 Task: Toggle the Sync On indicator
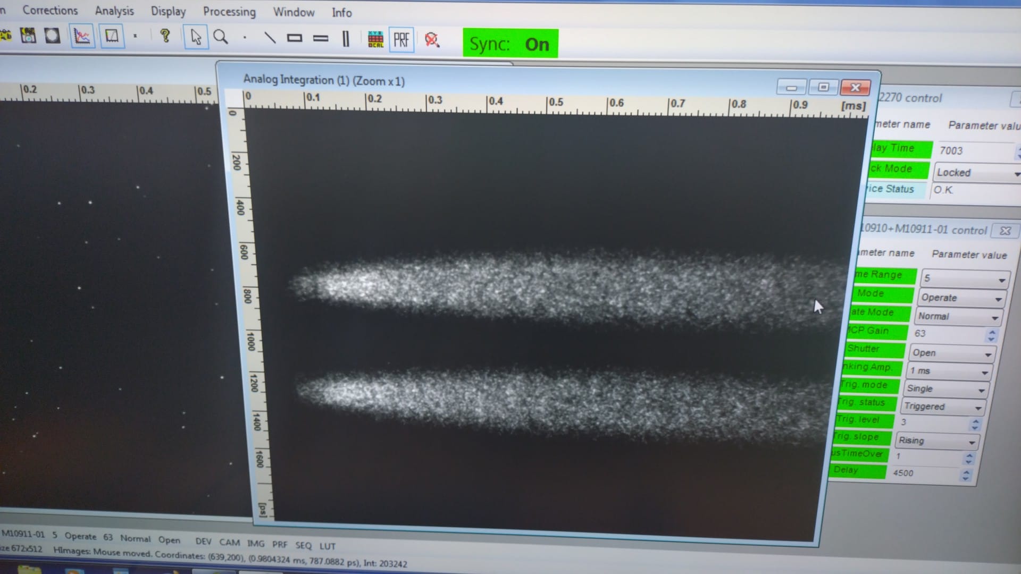tap(510, 44)
